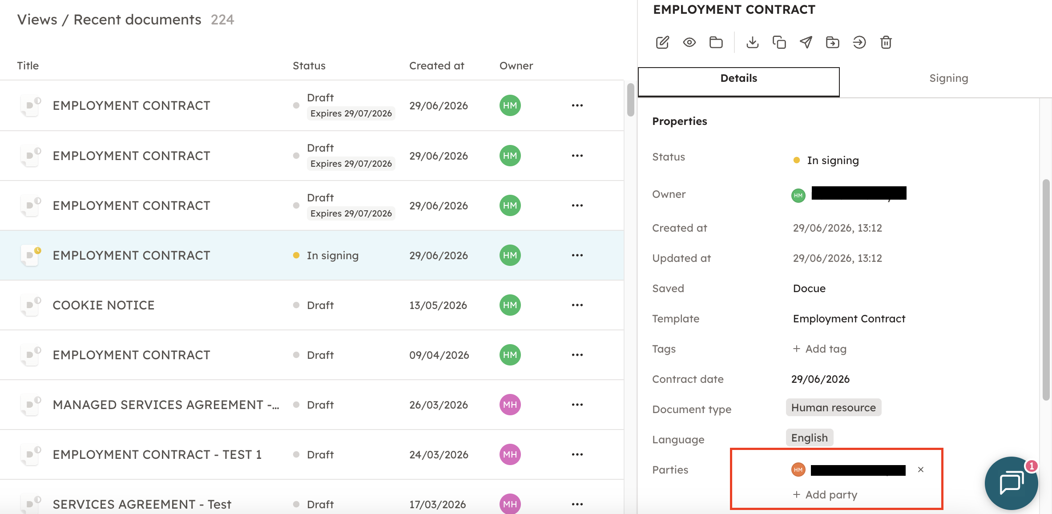Click the Add tag button
Screen dimensions: 1052x514
(x=820, y=349)
